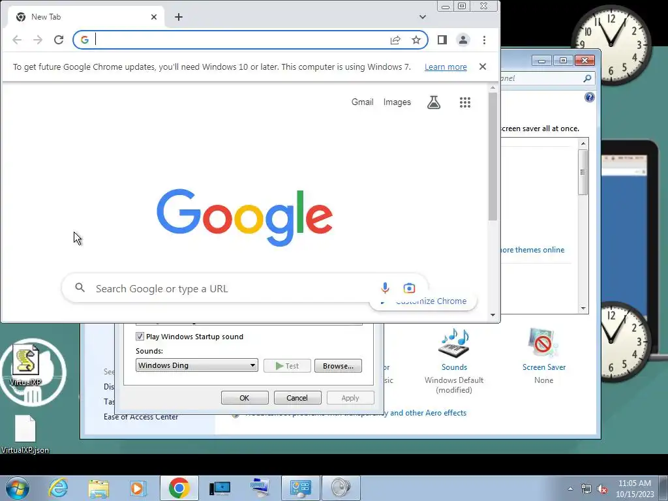The image size is (668, 501).
Task: Open Google Images link
Action: pyautogui.click(x=397, y=102)
